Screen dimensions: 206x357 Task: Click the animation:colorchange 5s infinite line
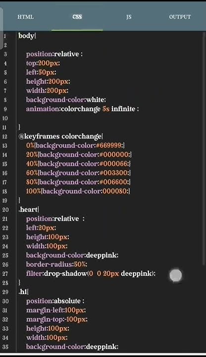click(x=82, y=109)
